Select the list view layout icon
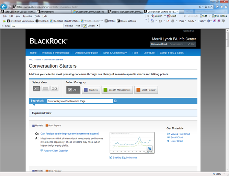The width and height of the screenshot is (229, 176). [x=45, y=89]
